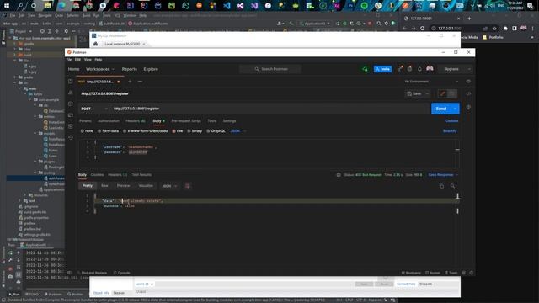Click the Send button in Postman
This screenshot has height=303, width=539.
pos(440,109)
